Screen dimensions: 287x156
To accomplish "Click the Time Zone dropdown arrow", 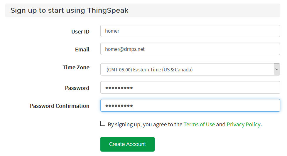I will pyautogui.click(x=277, y=69).
